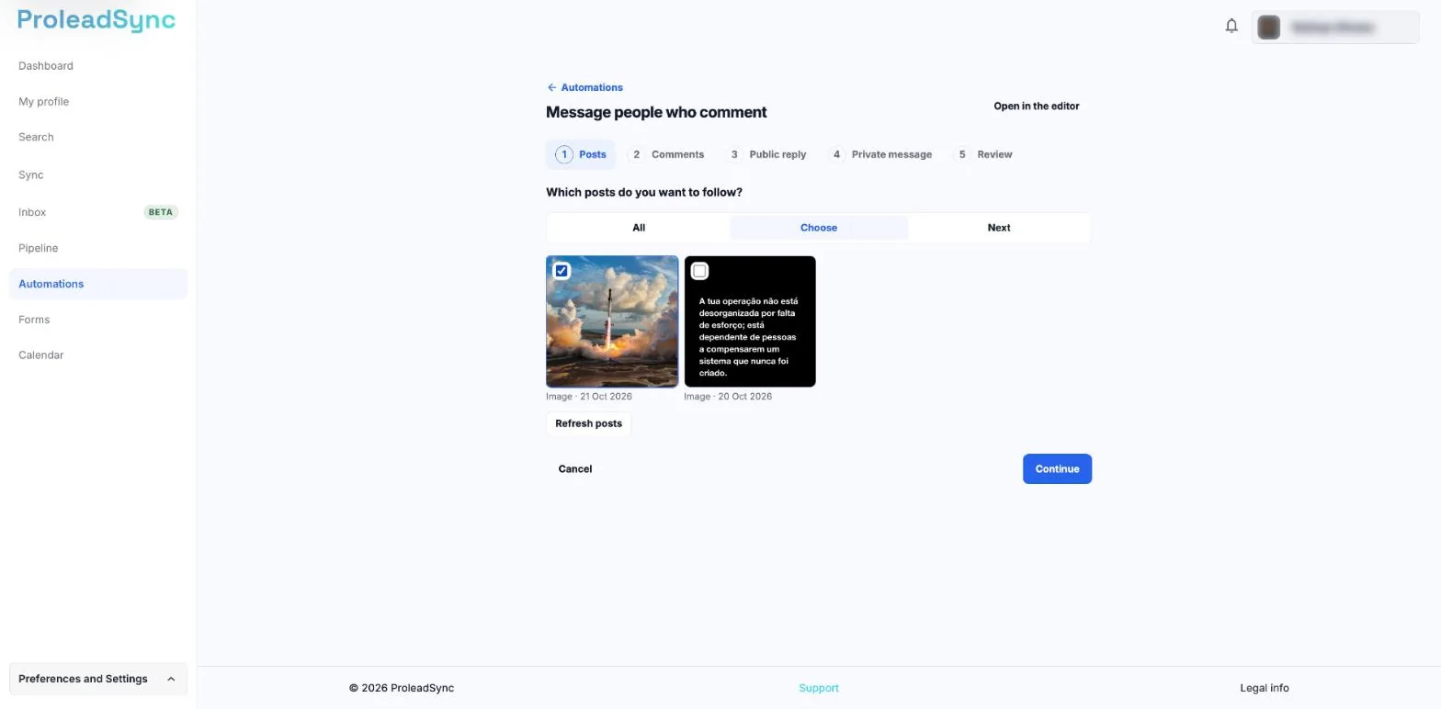The width and height of the screenshot is (1441, 709).
Task: Open the Support link in footer
Action: (x=819, y=688)
